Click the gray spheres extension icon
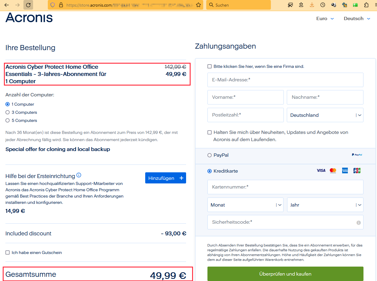This screenshot has height=281, width=377. click(333, 5)
